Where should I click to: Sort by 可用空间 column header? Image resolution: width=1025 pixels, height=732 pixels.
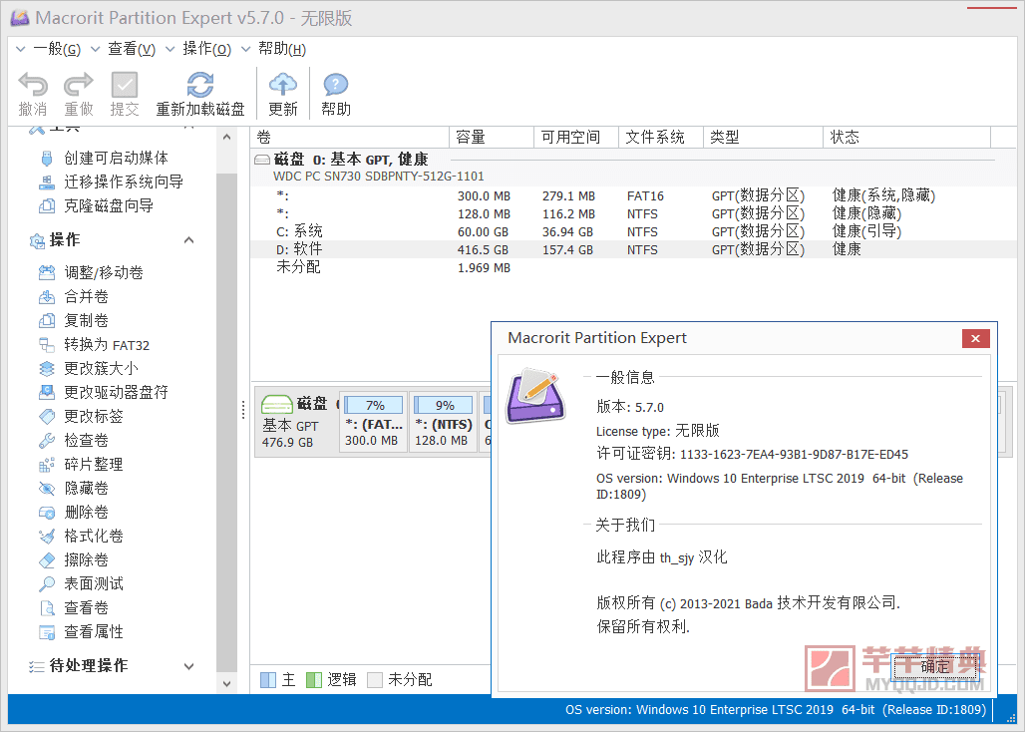pos(576,138)
